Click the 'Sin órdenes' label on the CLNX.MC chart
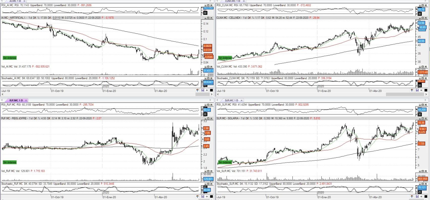 click(225, 58)
